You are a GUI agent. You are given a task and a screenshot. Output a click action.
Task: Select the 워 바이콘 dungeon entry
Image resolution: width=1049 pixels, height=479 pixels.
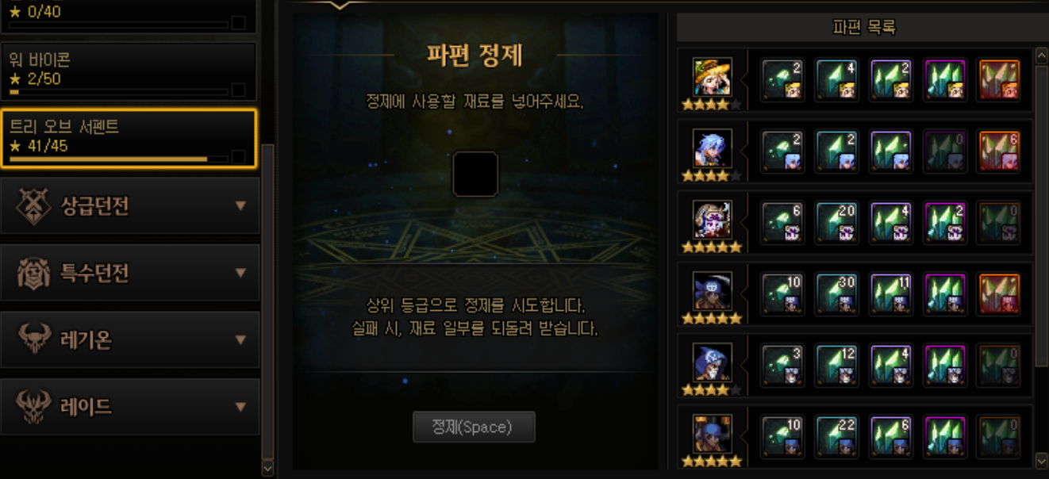(129, 71)
